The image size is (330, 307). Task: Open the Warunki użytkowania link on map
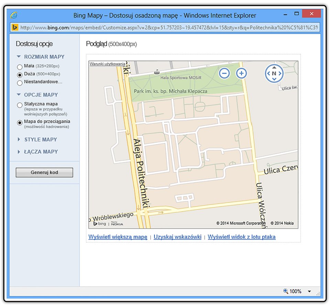click(x=107, y=64)
